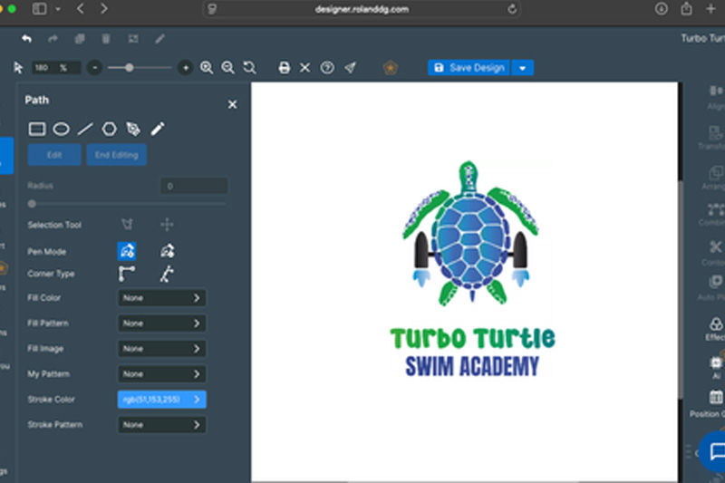Image resolution: width=725 pixels, height=483 pixels.
Task: Expand the browser sidebar dropdown arrow
Action: coord(58,9)
